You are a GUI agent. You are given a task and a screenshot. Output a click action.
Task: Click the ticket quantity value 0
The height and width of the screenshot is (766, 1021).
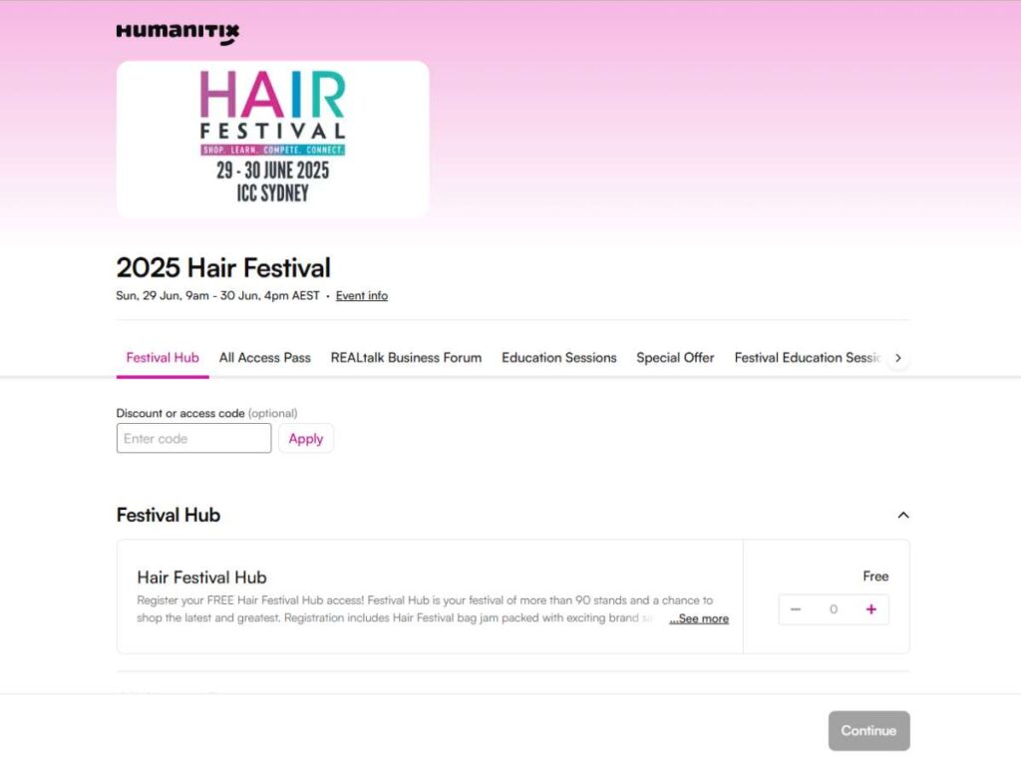pyautogui.click(x=833, y=609)
